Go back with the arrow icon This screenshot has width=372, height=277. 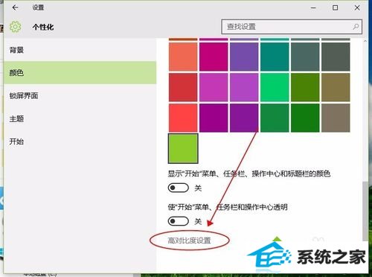pos(15,7)
